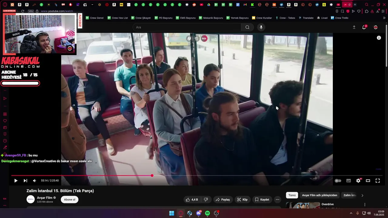
Task: Open sidebar heart bookmarks icon
Action: pos(5,121)
